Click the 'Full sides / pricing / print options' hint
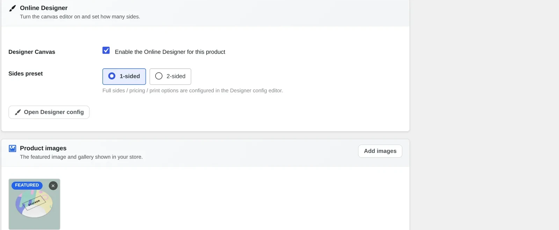Viewport: 559px width, 230px height. click(193, 91)
